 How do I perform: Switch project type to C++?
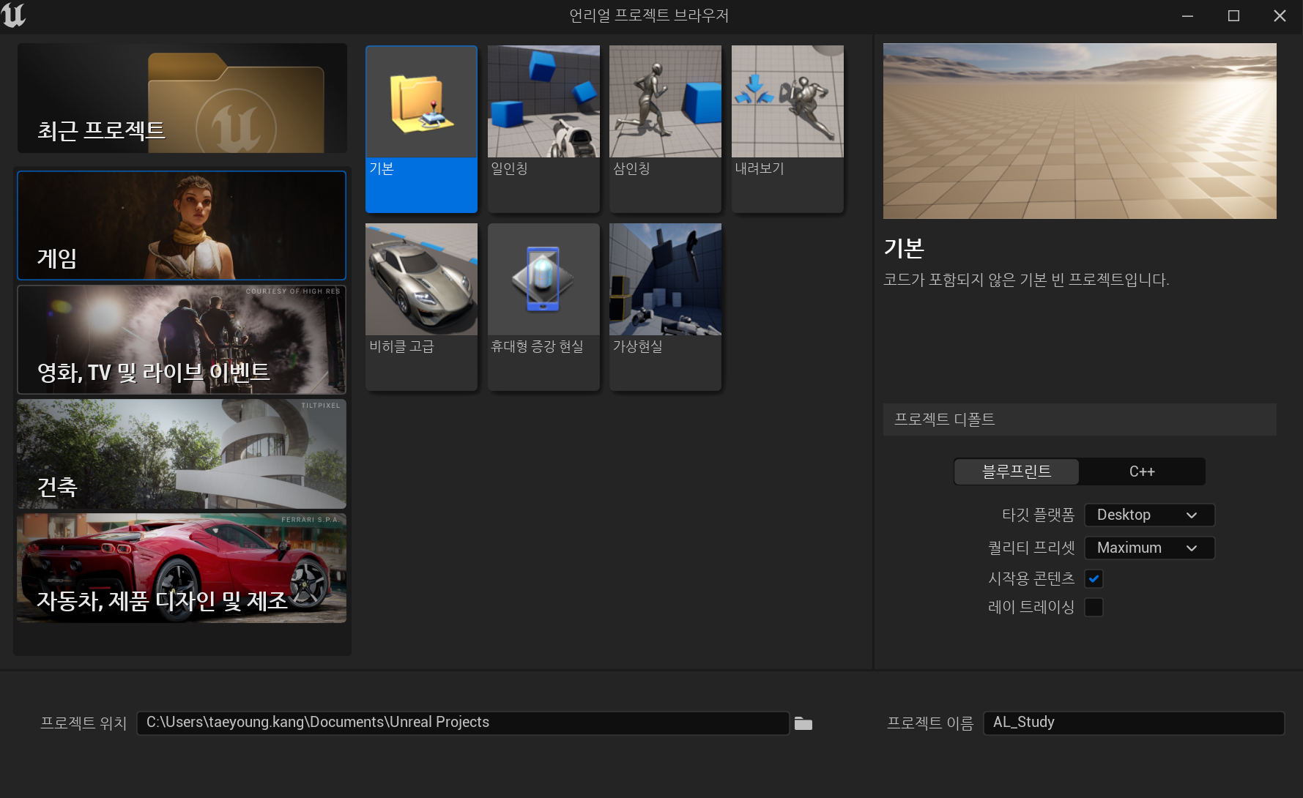(x=1142, y=471)
